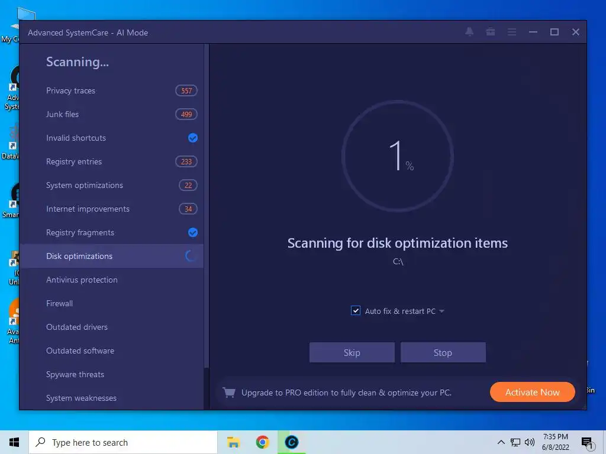Click the Scanning... heading
The image size is (606, 454).
(78, 61)
